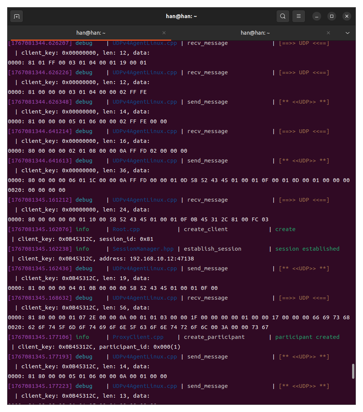Click the SessionManager.hpp file name

[143, 249]
